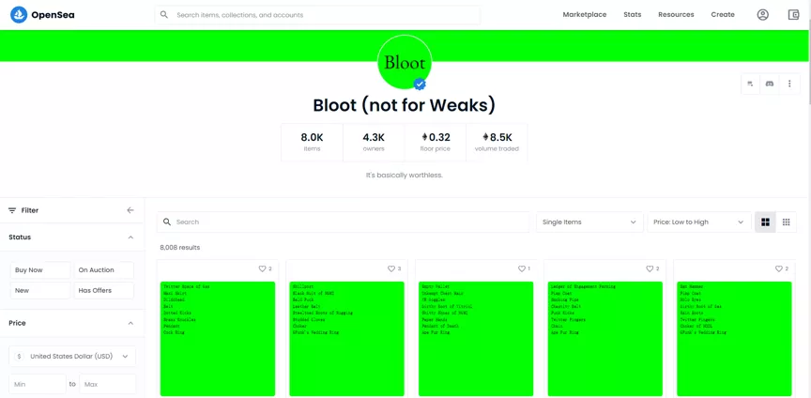
Task: Click the Create link
Action: [723, 15]
